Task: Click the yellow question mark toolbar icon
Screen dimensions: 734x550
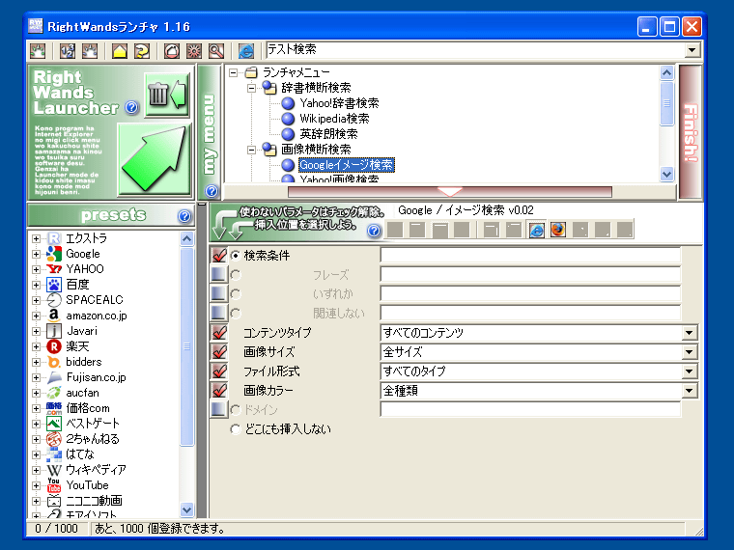Action: [142, 51]
